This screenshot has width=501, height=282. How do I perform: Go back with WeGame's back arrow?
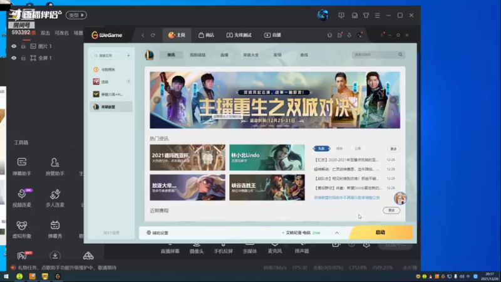[143, 35]
